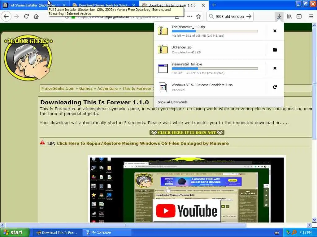Click the search magnifier icon in search bar
This screenshot has height=237, width=317.
pyautogui.click(x=211, y=16)
